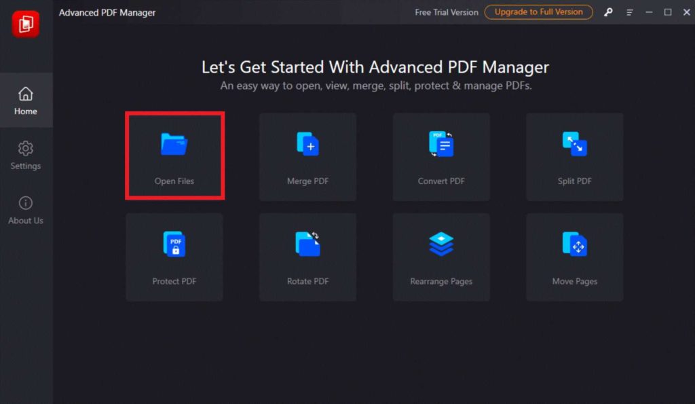Open the hamburger menu in title bar
The image size is (695, 404).
tap(629, 12)
